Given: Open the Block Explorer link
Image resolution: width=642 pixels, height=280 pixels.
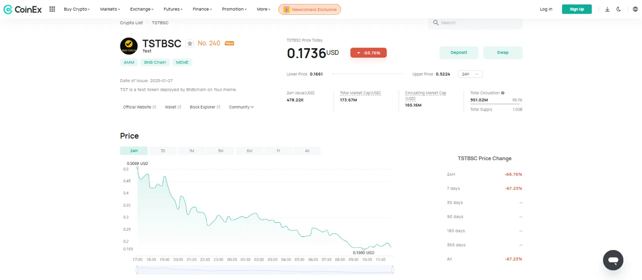Looking at the screenshot, I should coord(205,107).
